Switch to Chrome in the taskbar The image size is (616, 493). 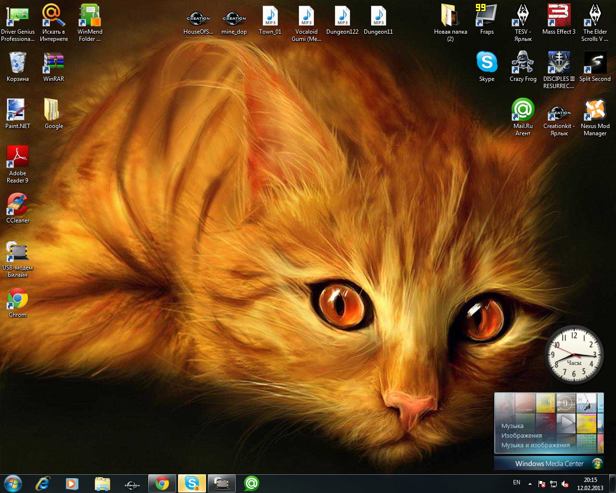tap(162, 483)
